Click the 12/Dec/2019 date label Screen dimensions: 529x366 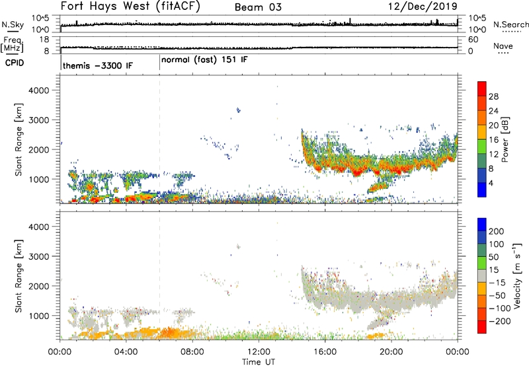(423, 7)
